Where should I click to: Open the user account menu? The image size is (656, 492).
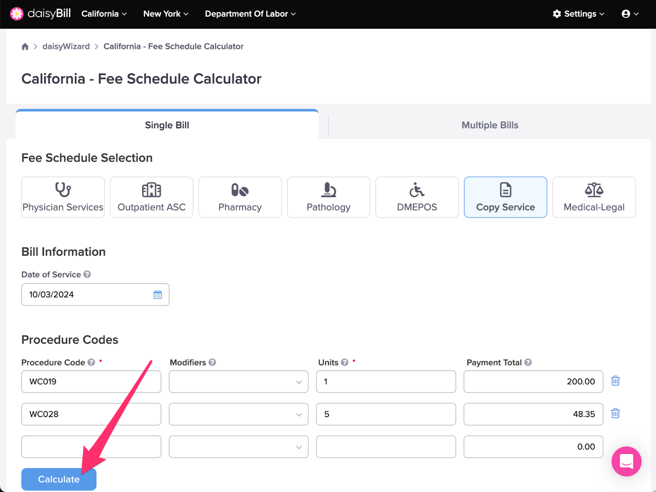pyautogui.click(x=630, y=14)
